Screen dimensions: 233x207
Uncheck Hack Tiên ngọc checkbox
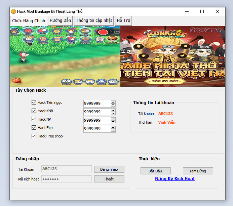click(34, 102)
